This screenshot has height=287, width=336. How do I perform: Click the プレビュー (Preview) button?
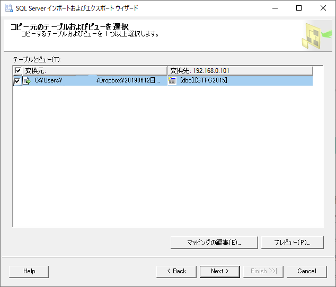pyautogui.click(x=292, y=243)
